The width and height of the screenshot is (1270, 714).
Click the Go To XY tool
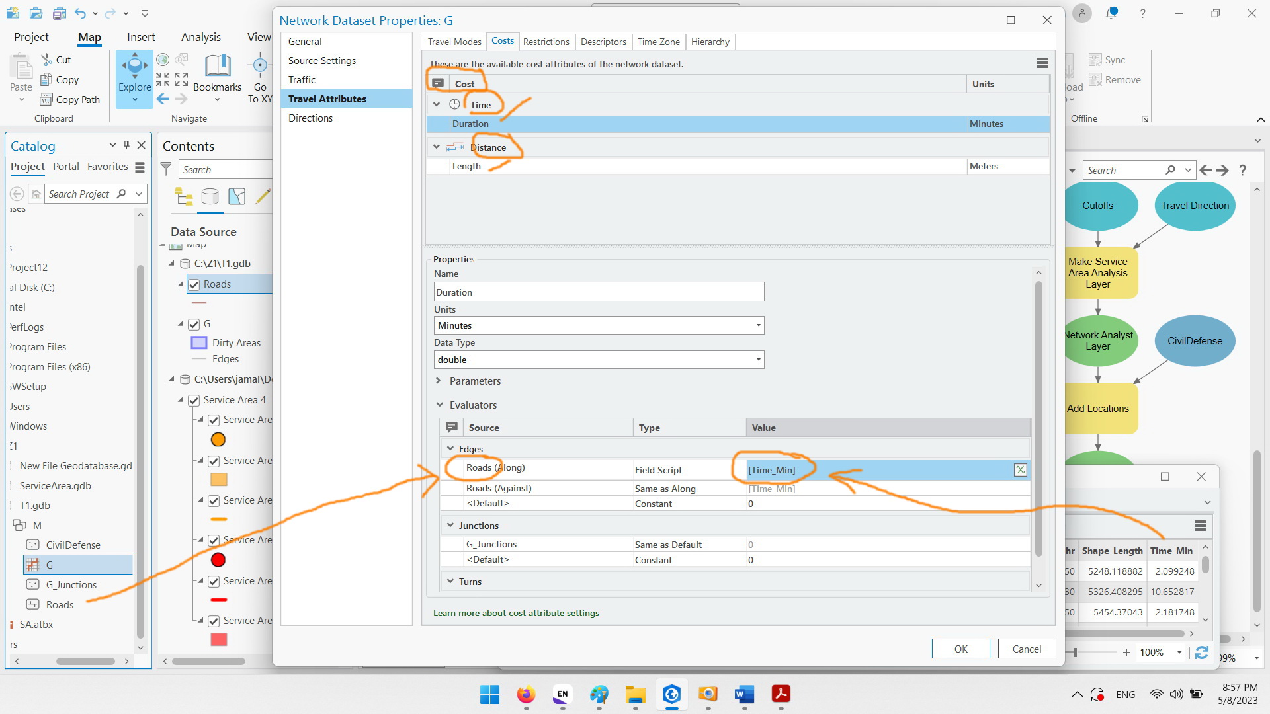[x=260, y=78]
